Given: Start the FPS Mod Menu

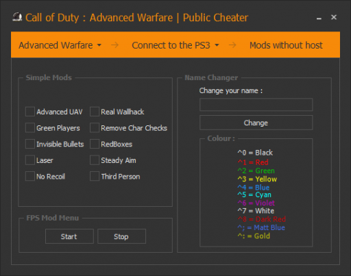Looking at the screenshot, I should pos(69,236).
